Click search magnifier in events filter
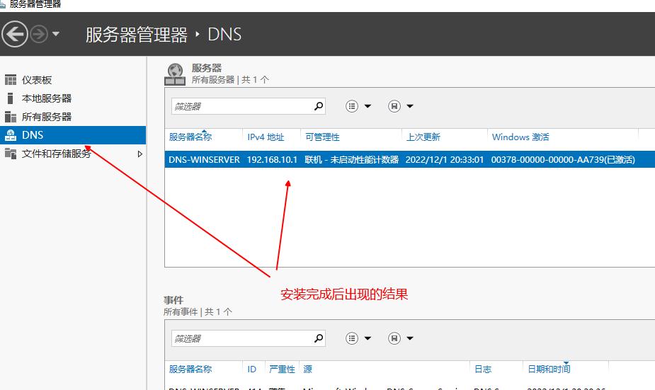Viewport: 655px width, 390px height. 319,338
